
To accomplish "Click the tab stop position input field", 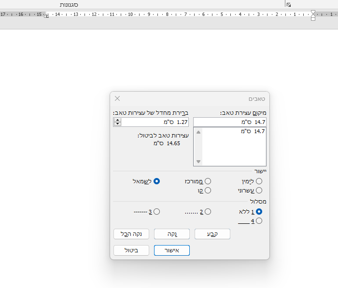I will [229, 122].
